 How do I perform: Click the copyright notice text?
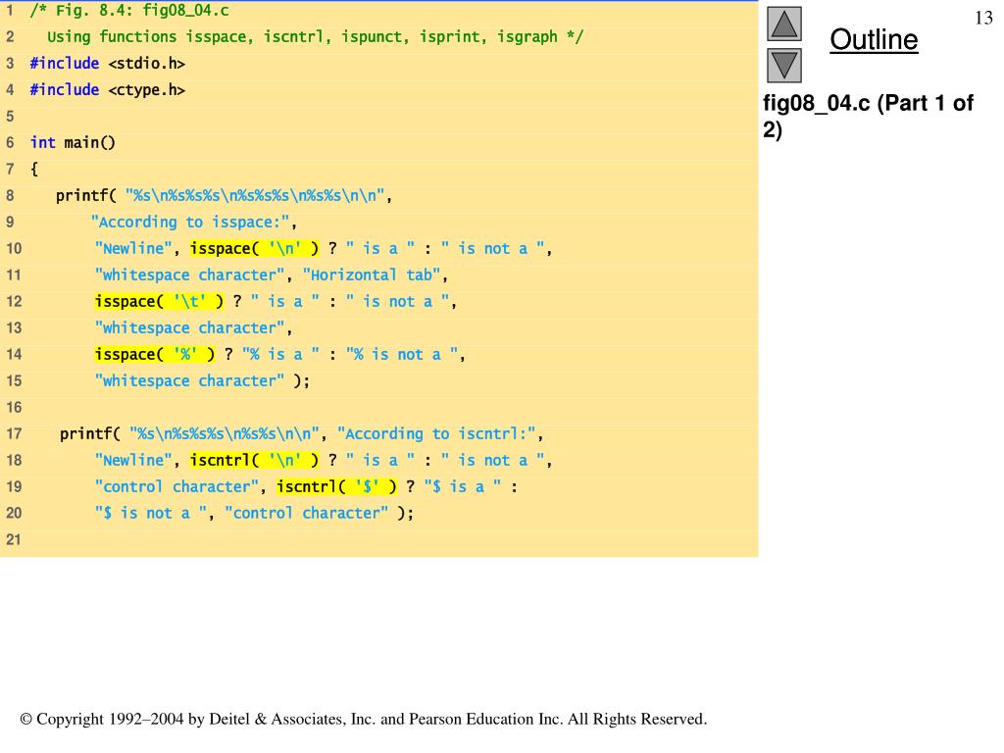(x=363, y=719)
